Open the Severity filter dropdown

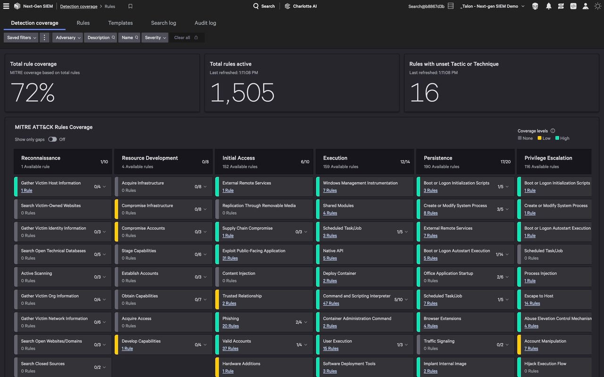[x=155, y=37]
